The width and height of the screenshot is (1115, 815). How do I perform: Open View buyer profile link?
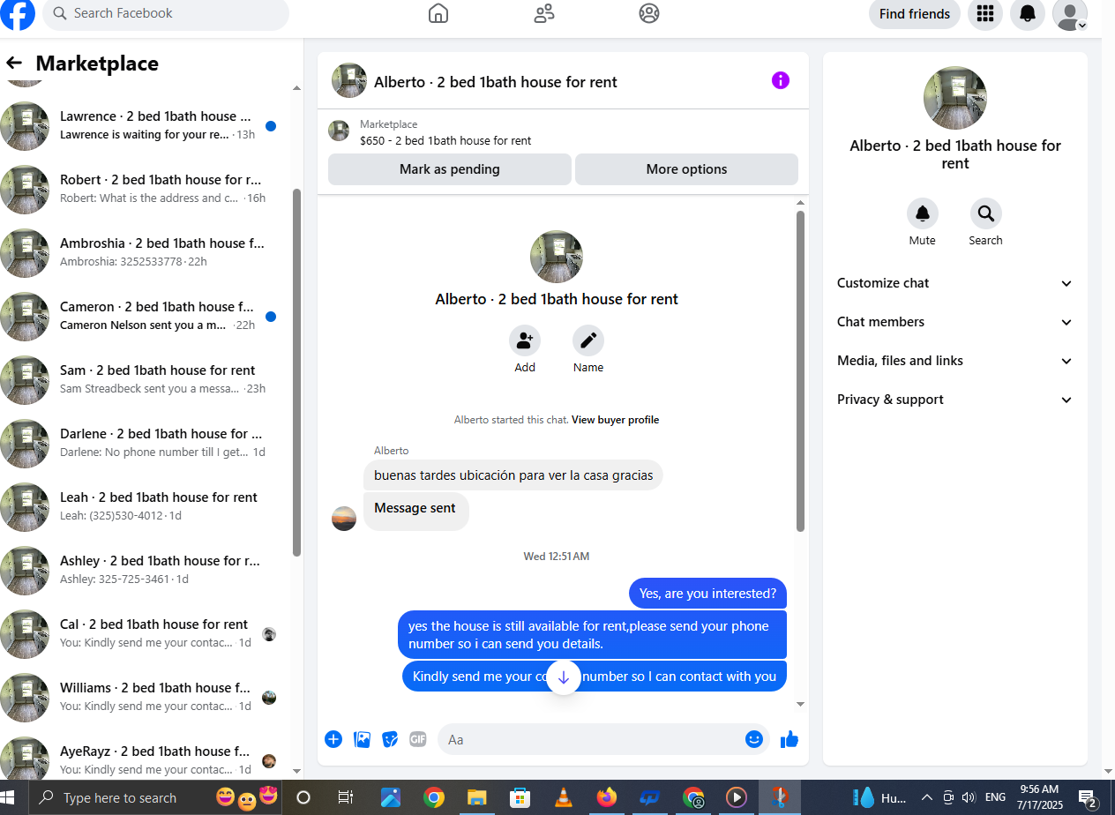(x=615, y=420)
